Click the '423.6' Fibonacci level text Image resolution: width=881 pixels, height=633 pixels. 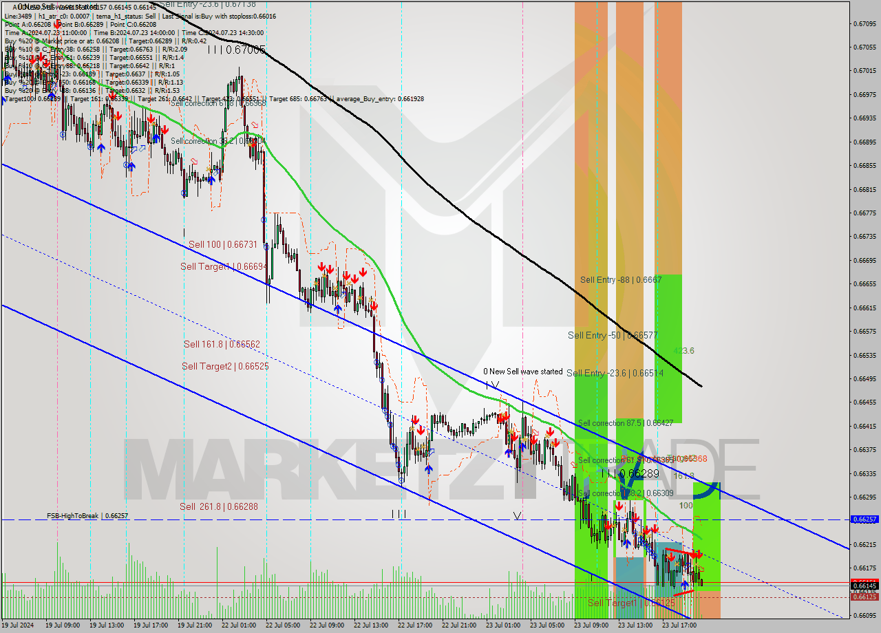[x=683, y=351]
